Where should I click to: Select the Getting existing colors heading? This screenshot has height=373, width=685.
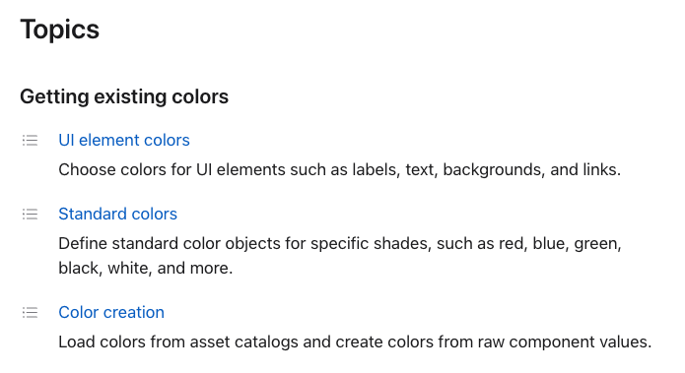124,96
